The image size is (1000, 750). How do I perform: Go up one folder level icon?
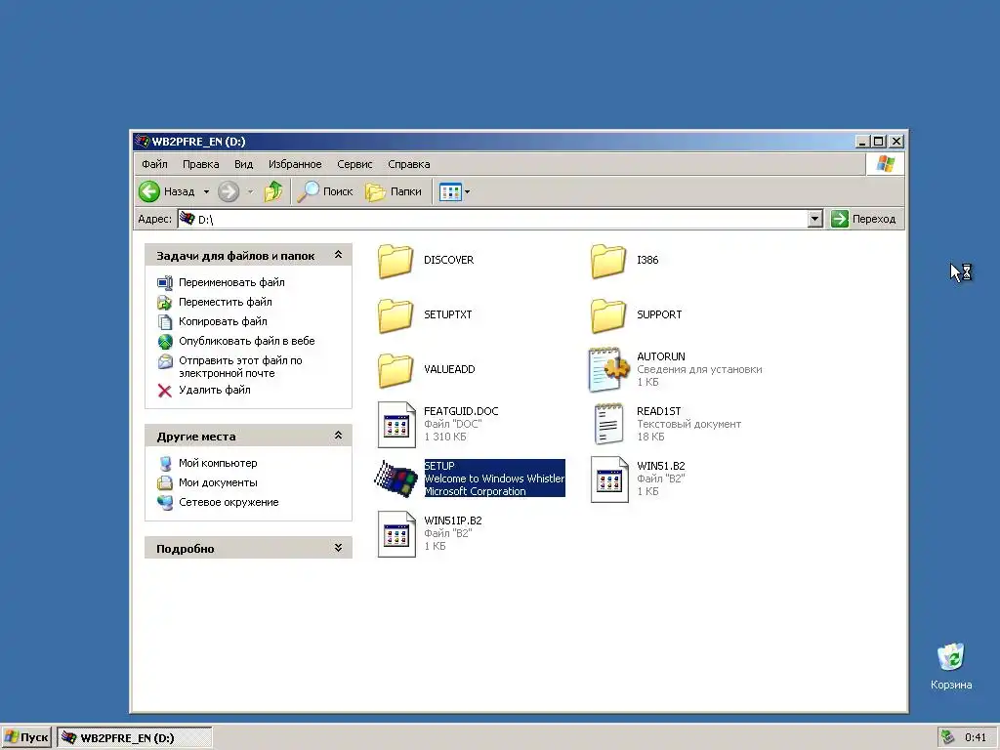coord(273,191)
